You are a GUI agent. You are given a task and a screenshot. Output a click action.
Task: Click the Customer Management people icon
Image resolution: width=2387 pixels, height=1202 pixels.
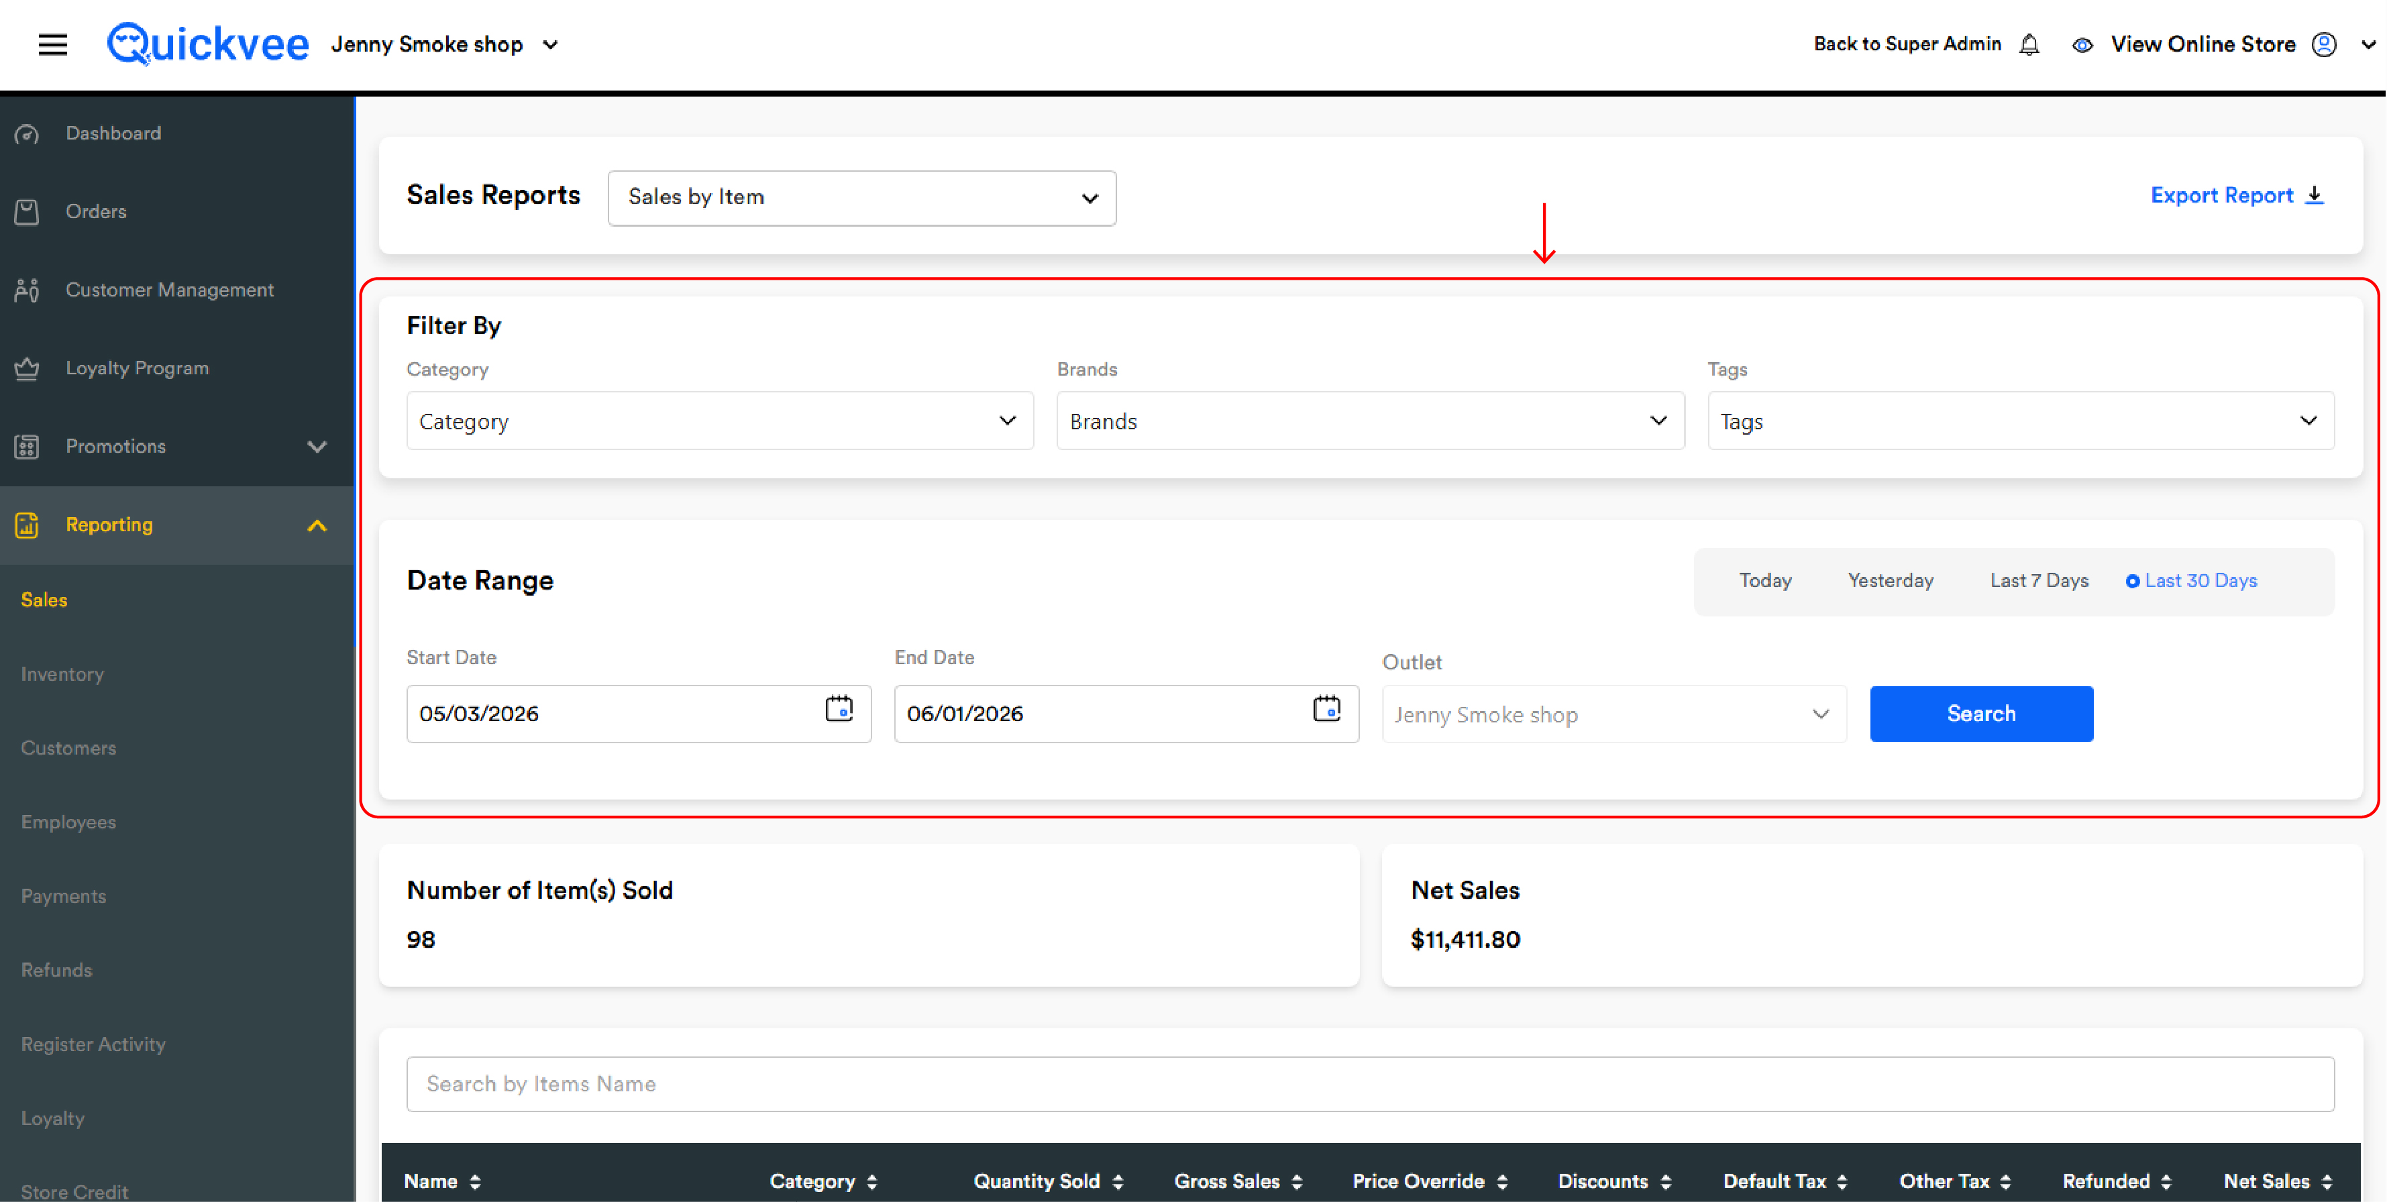coord(27,290)
